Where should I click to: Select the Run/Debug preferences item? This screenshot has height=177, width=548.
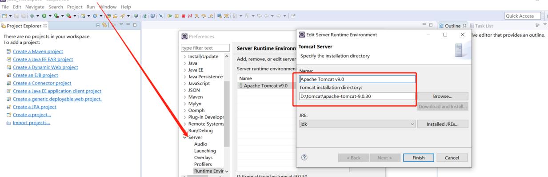tap(200, 131)
